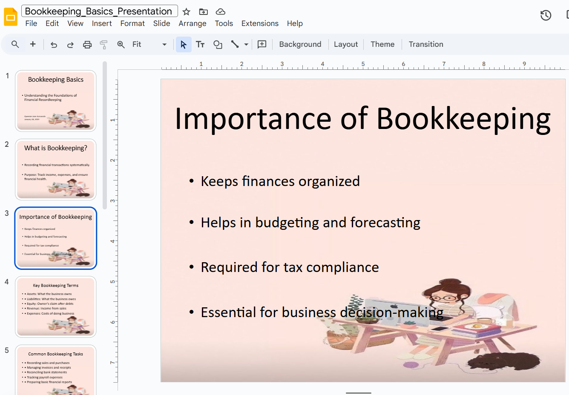This screenshot has height=395, width=569.
Task: Print the presentation
Action: [87, 44]
